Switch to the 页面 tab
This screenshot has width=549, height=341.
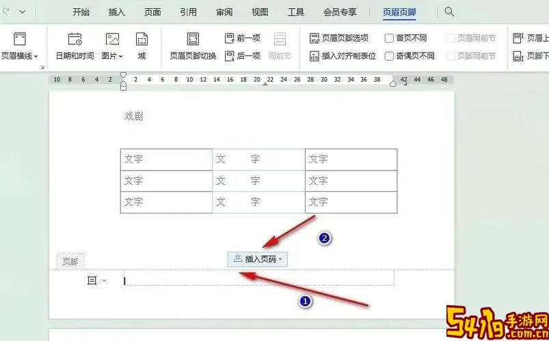[x=152, y=12]
